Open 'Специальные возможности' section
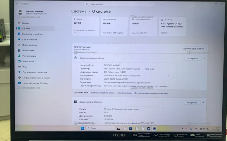This screenshot has height=141, width=227. coord(35,72)
